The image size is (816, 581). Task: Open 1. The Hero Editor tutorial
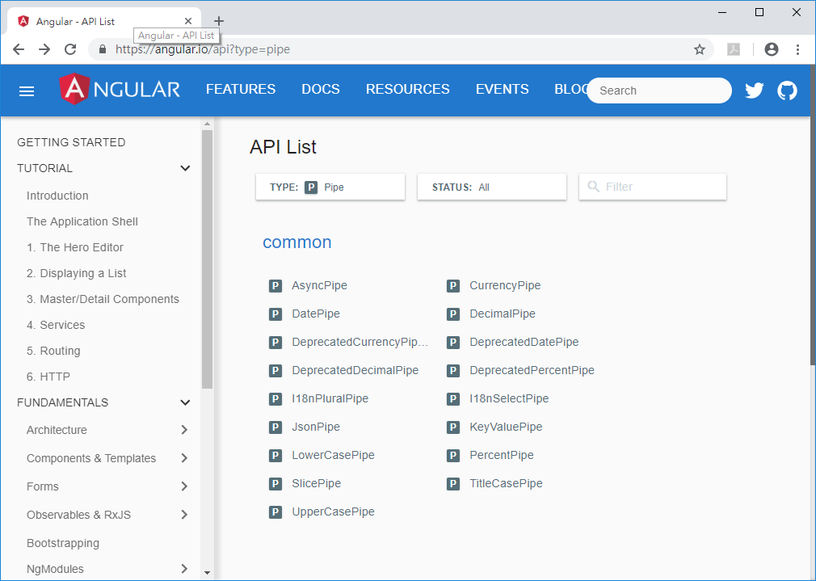[75, 247]
